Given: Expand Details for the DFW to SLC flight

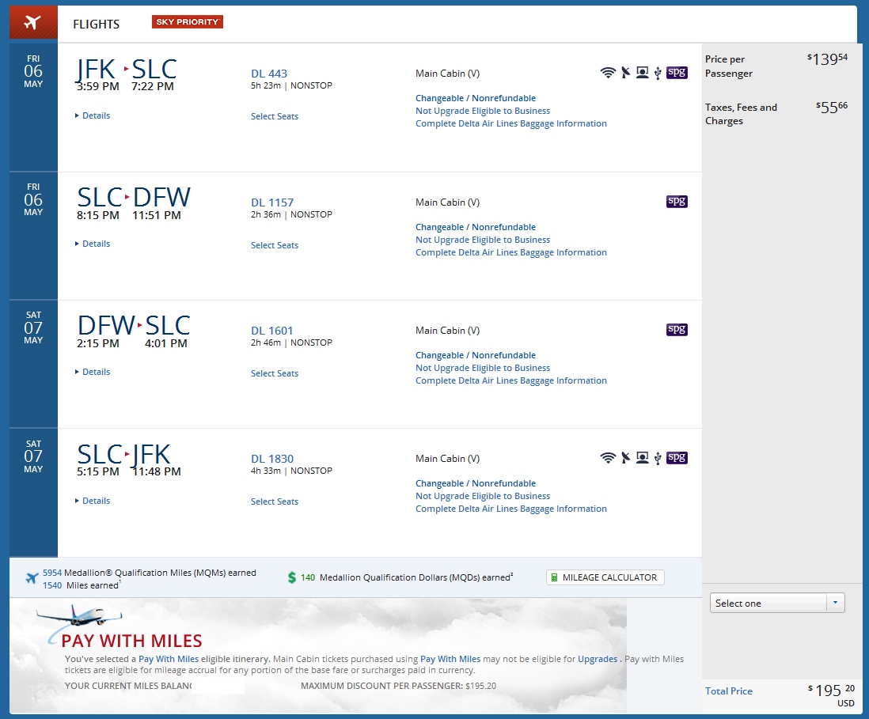Looking at the screenshot, I should [x=96, y=372].
